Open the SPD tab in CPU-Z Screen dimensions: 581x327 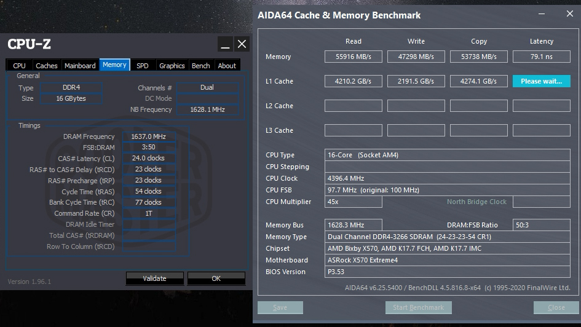coord(142,66)
